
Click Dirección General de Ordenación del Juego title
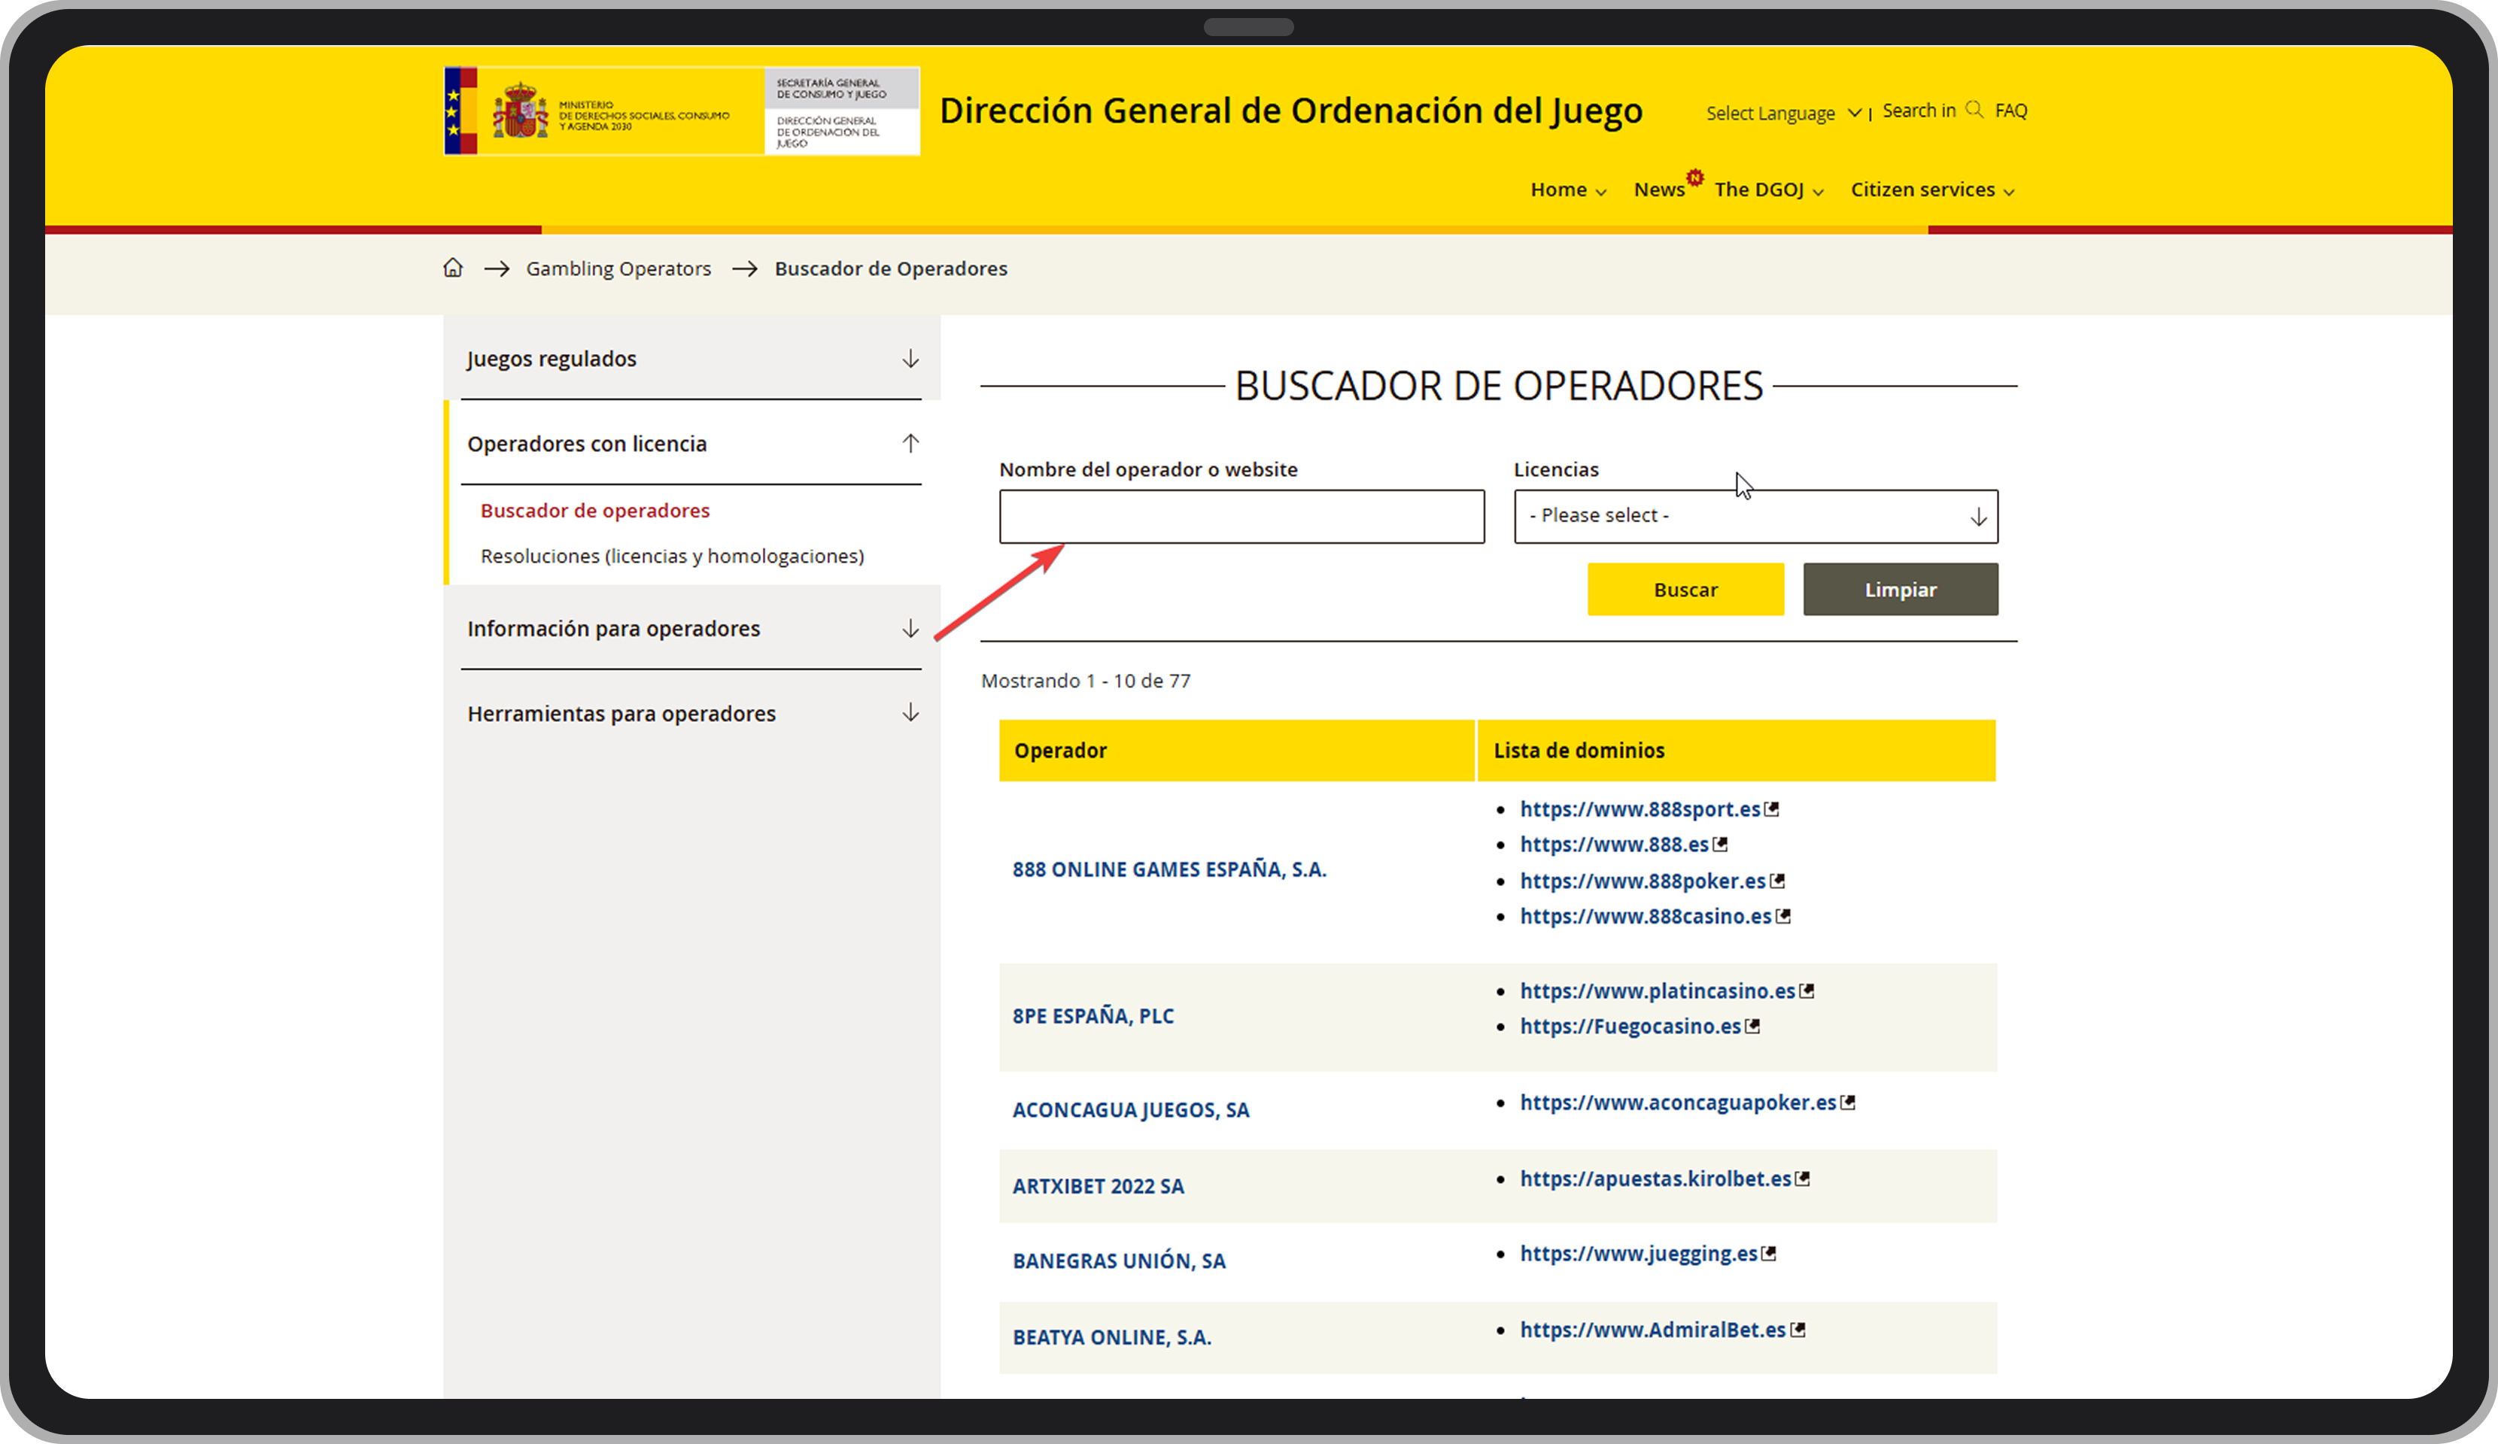(x=1290, y=110)
